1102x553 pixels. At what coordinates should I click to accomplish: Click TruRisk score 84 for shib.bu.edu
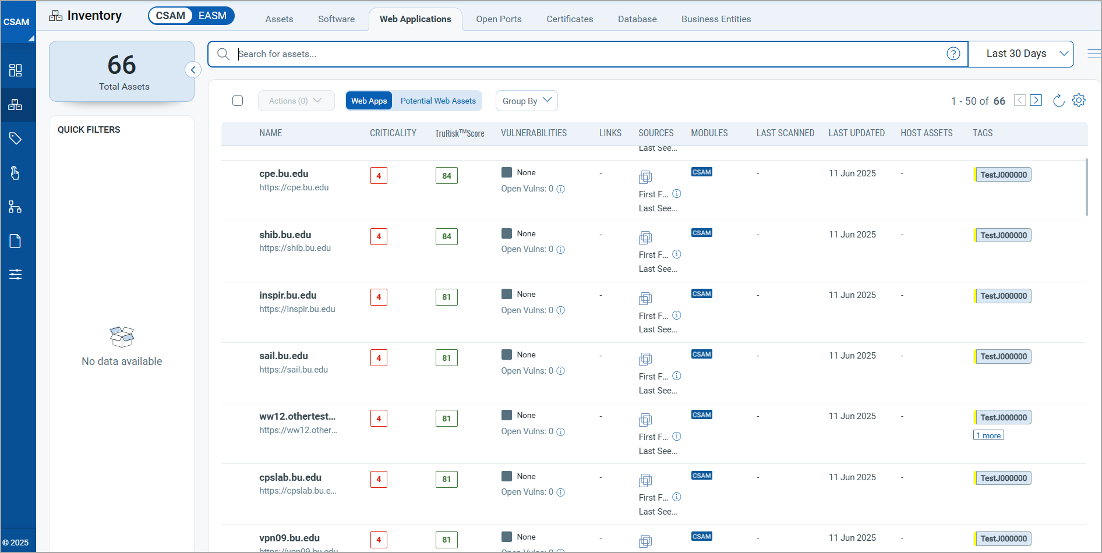(447, 236)
